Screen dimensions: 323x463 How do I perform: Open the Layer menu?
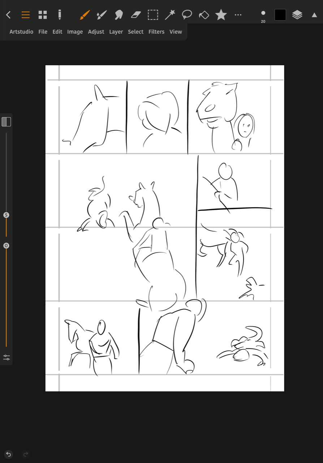click(116, 32)
